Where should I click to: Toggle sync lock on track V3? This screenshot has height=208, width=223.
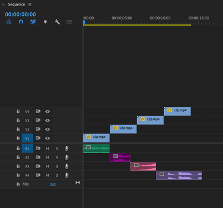coord(38,120)
